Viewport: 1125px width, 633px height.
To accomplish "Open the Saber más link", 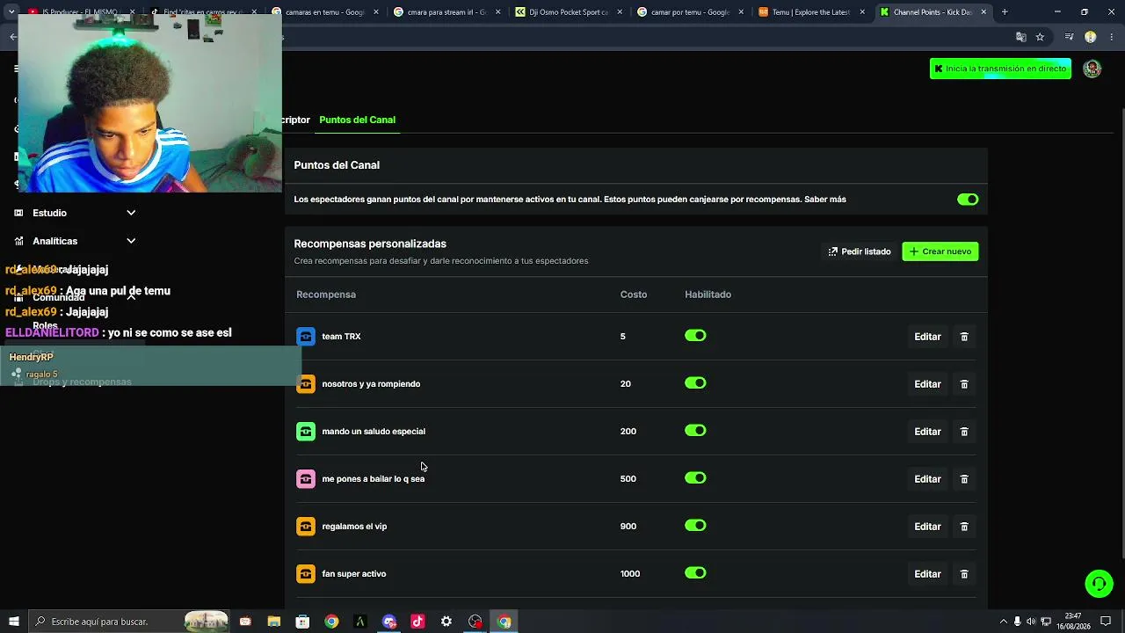I will 825,200.
